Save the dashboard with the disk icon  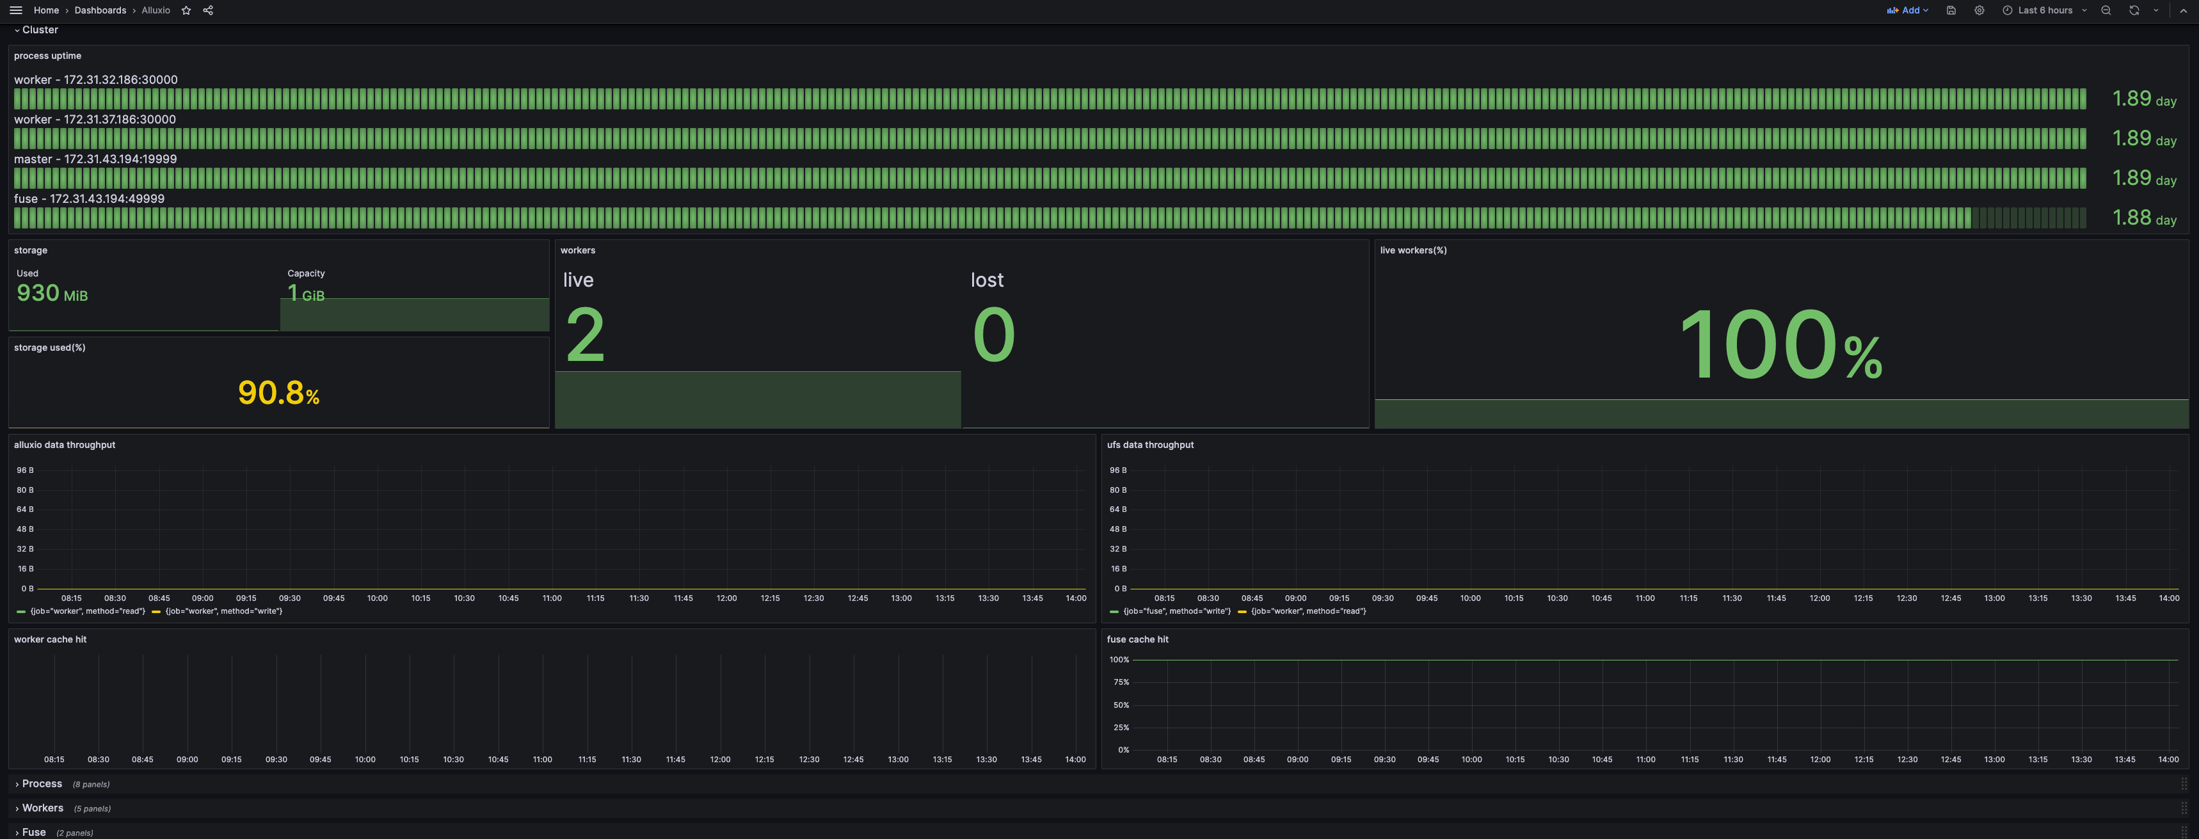1951,10
